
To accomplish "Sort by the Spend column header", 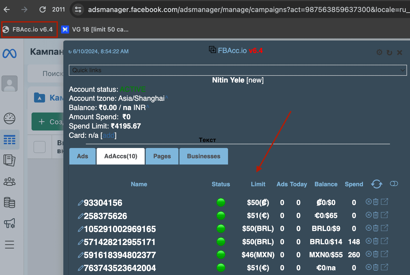I will 354,184.
